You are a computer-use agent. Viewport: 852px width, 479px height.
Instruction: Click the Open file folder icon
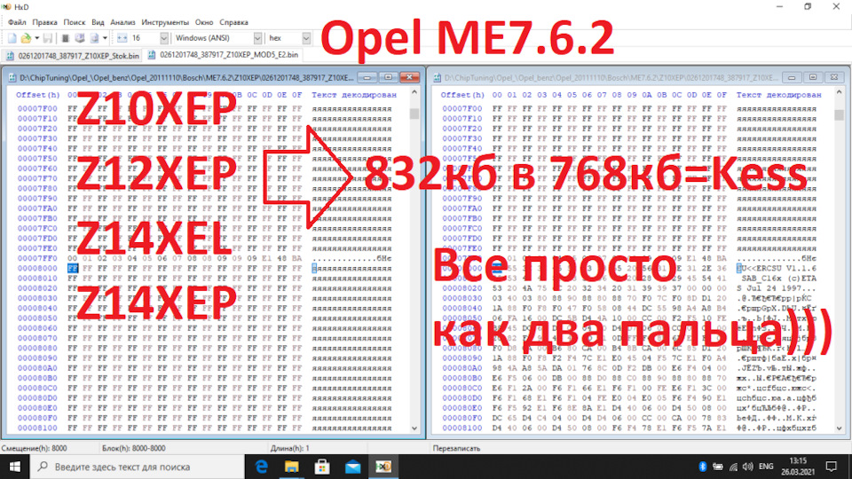click(26, 38)
